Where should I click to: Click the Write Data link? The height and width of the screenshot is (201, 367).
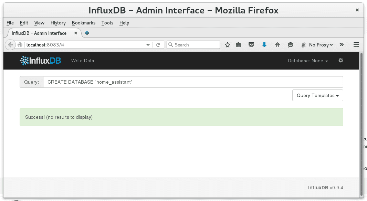[x=83, y=61]
